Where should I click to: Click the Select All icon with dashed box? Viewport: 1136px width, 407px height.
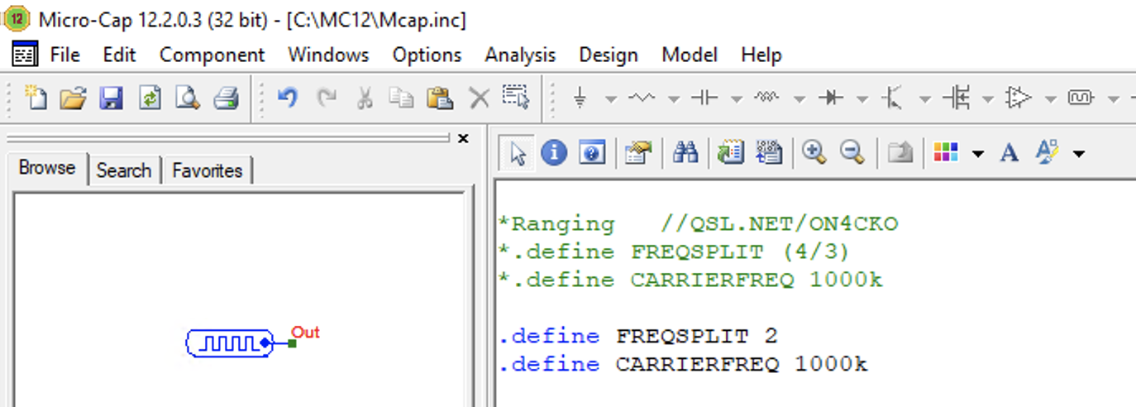pos(516,98)
